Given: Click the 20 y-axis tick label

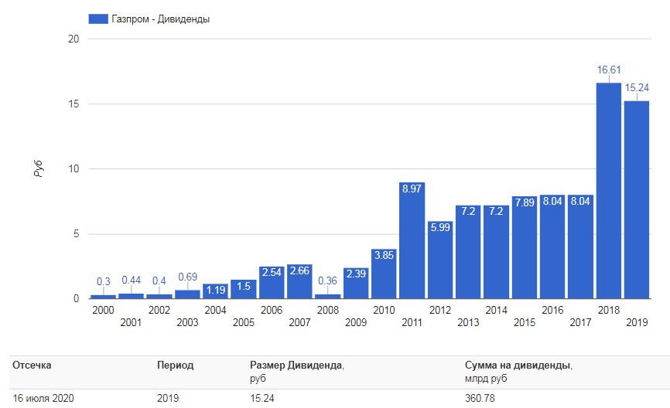Looking at the screenshot, I should tap(73, 39).
